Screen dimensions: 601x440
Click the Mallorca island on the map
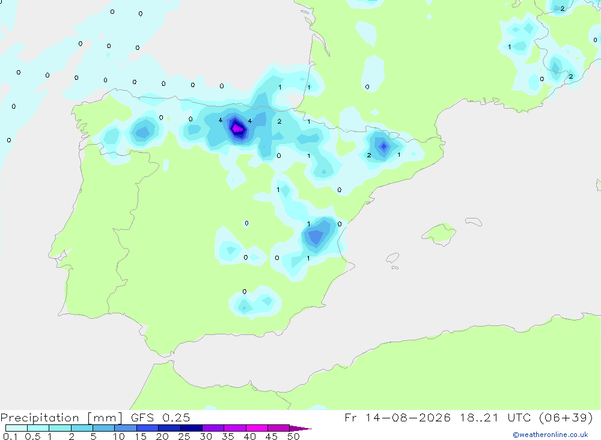pyautogui.click(x=439, y=234)
